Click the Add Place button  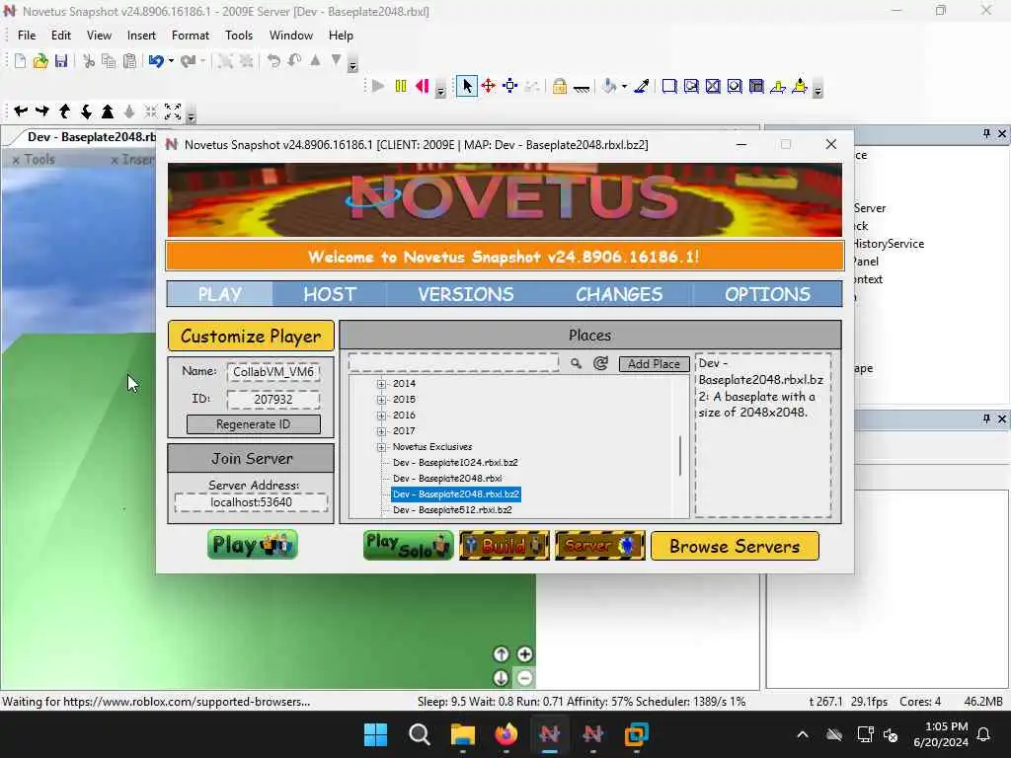click(654, 364)
